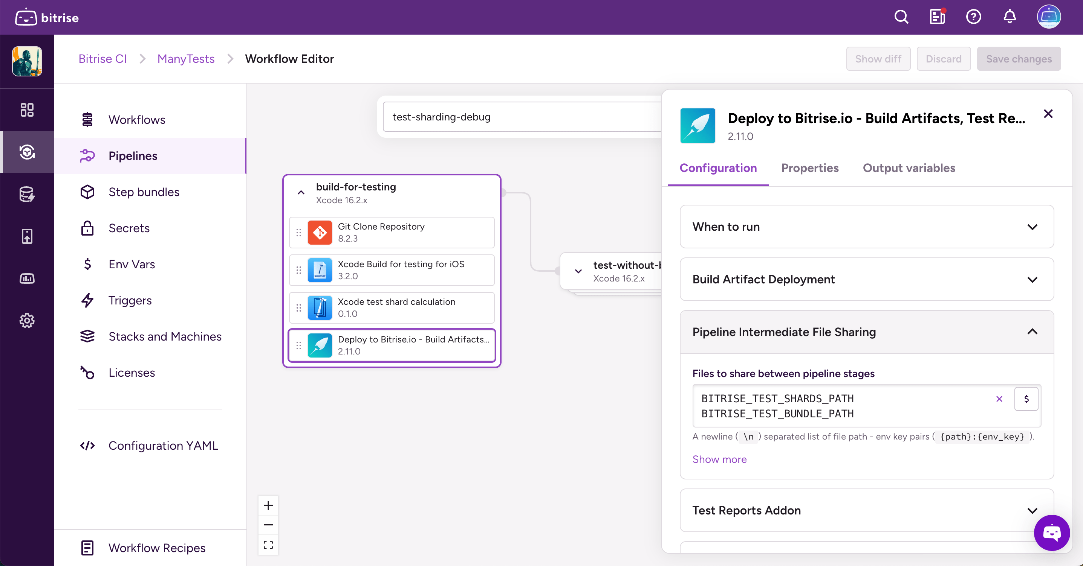Image resolution: width=1083 pixels, height=566 pixels.
Task: Open the help question mark icon
Action: (x=973, y=17)
